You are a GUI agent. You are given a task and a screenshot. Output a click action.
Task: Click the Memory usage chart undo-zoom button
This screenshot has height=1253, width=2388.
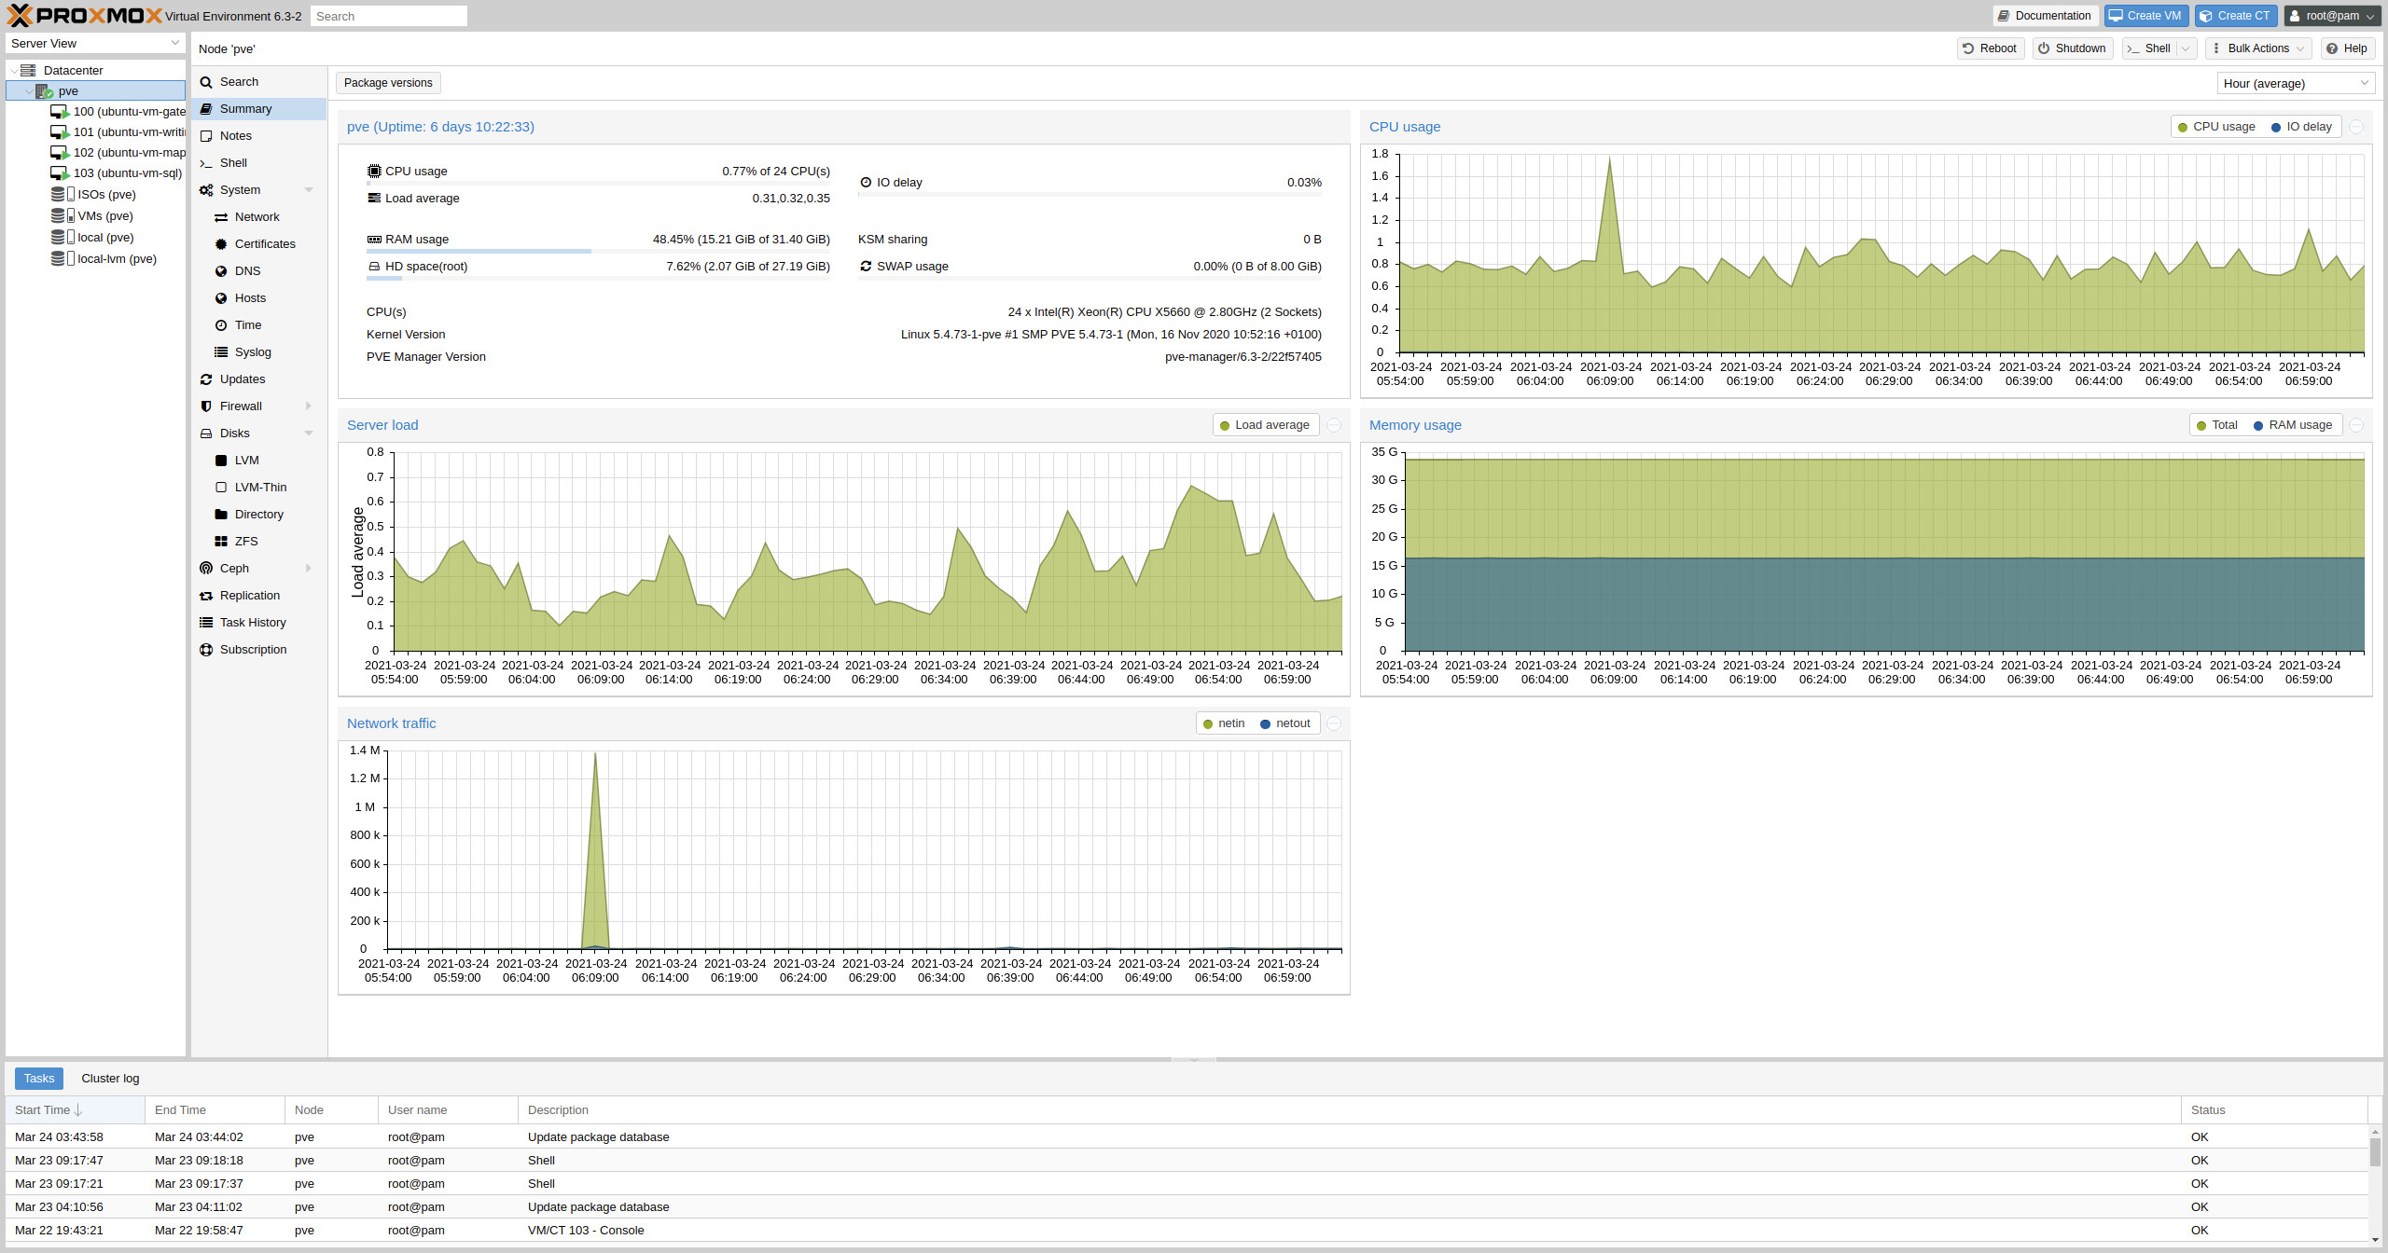[x=2356, y=425]
